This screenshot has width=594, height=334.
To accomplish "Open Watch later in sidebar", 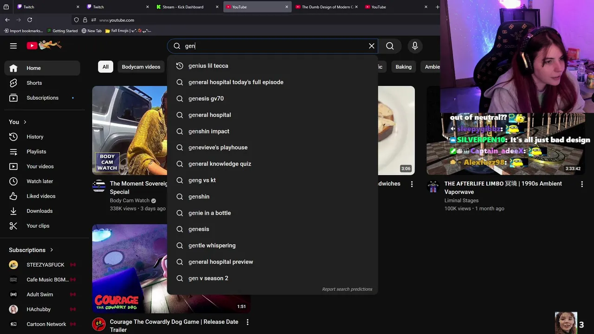I will [42, 181].
